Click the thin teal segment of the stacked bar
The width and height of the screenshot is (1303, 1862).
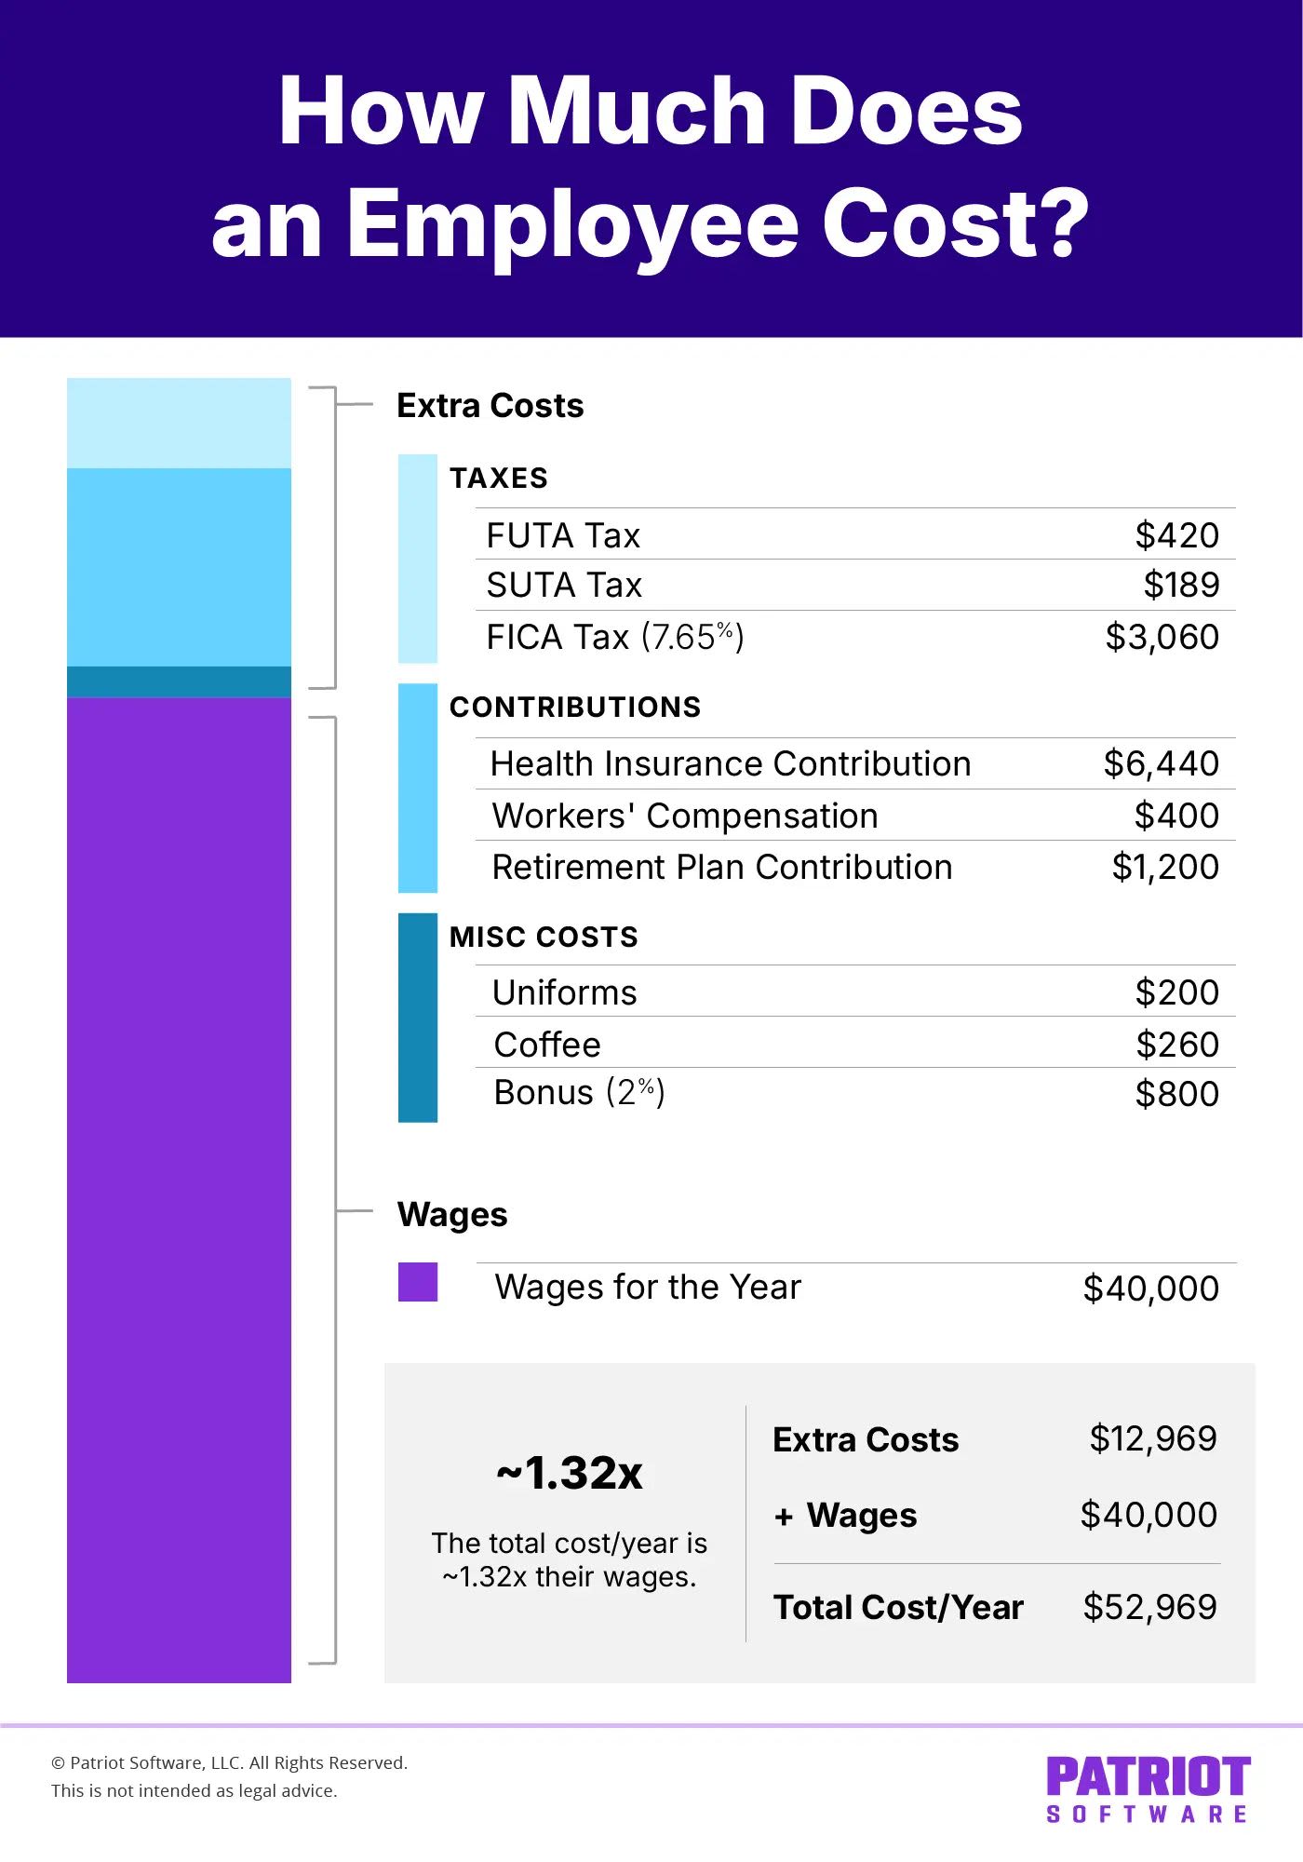coord(179,681)
